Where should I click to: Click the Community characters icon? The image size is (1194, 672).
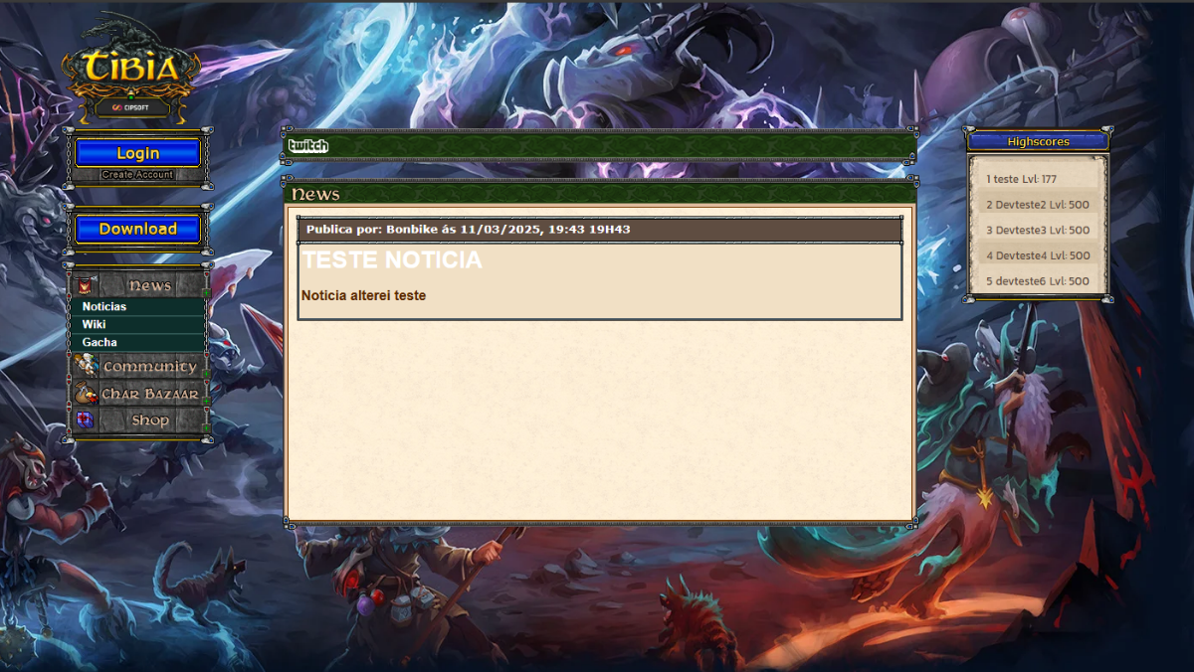86,367
